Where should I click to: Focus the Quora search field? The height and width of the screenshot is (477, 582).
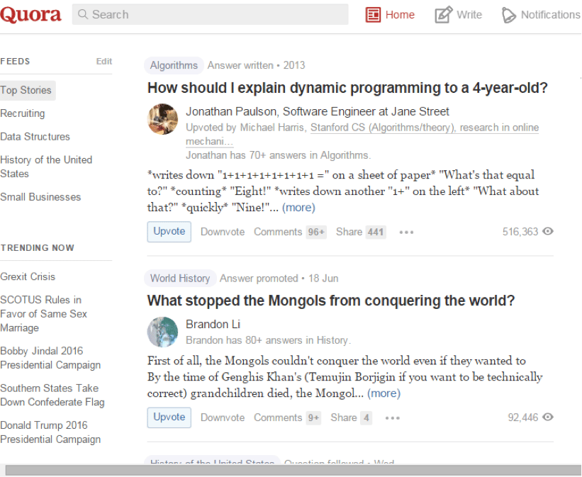(210, 14)
